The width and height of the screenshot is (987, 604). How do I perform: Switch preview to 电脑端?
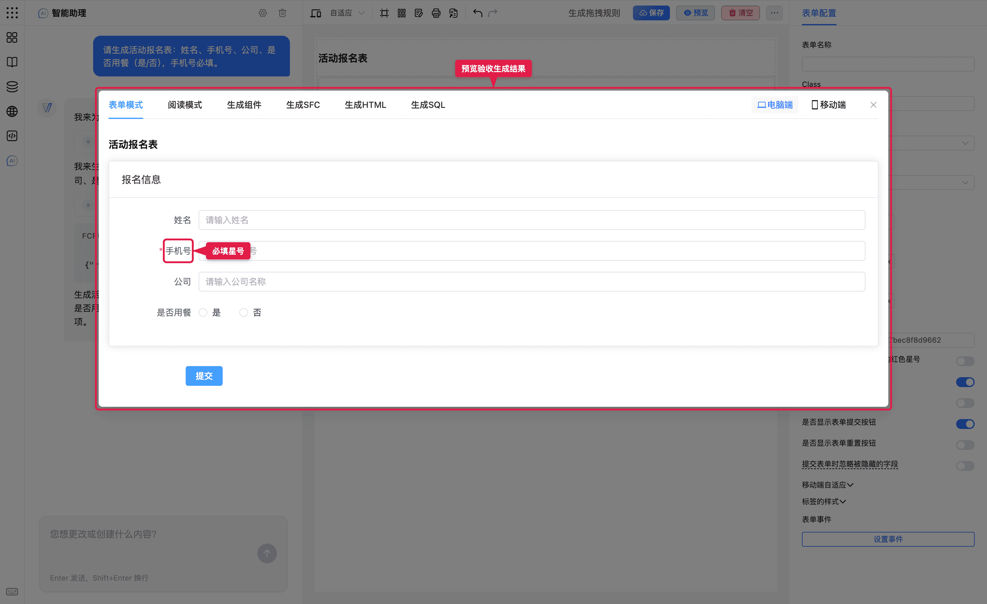point(775,105)
